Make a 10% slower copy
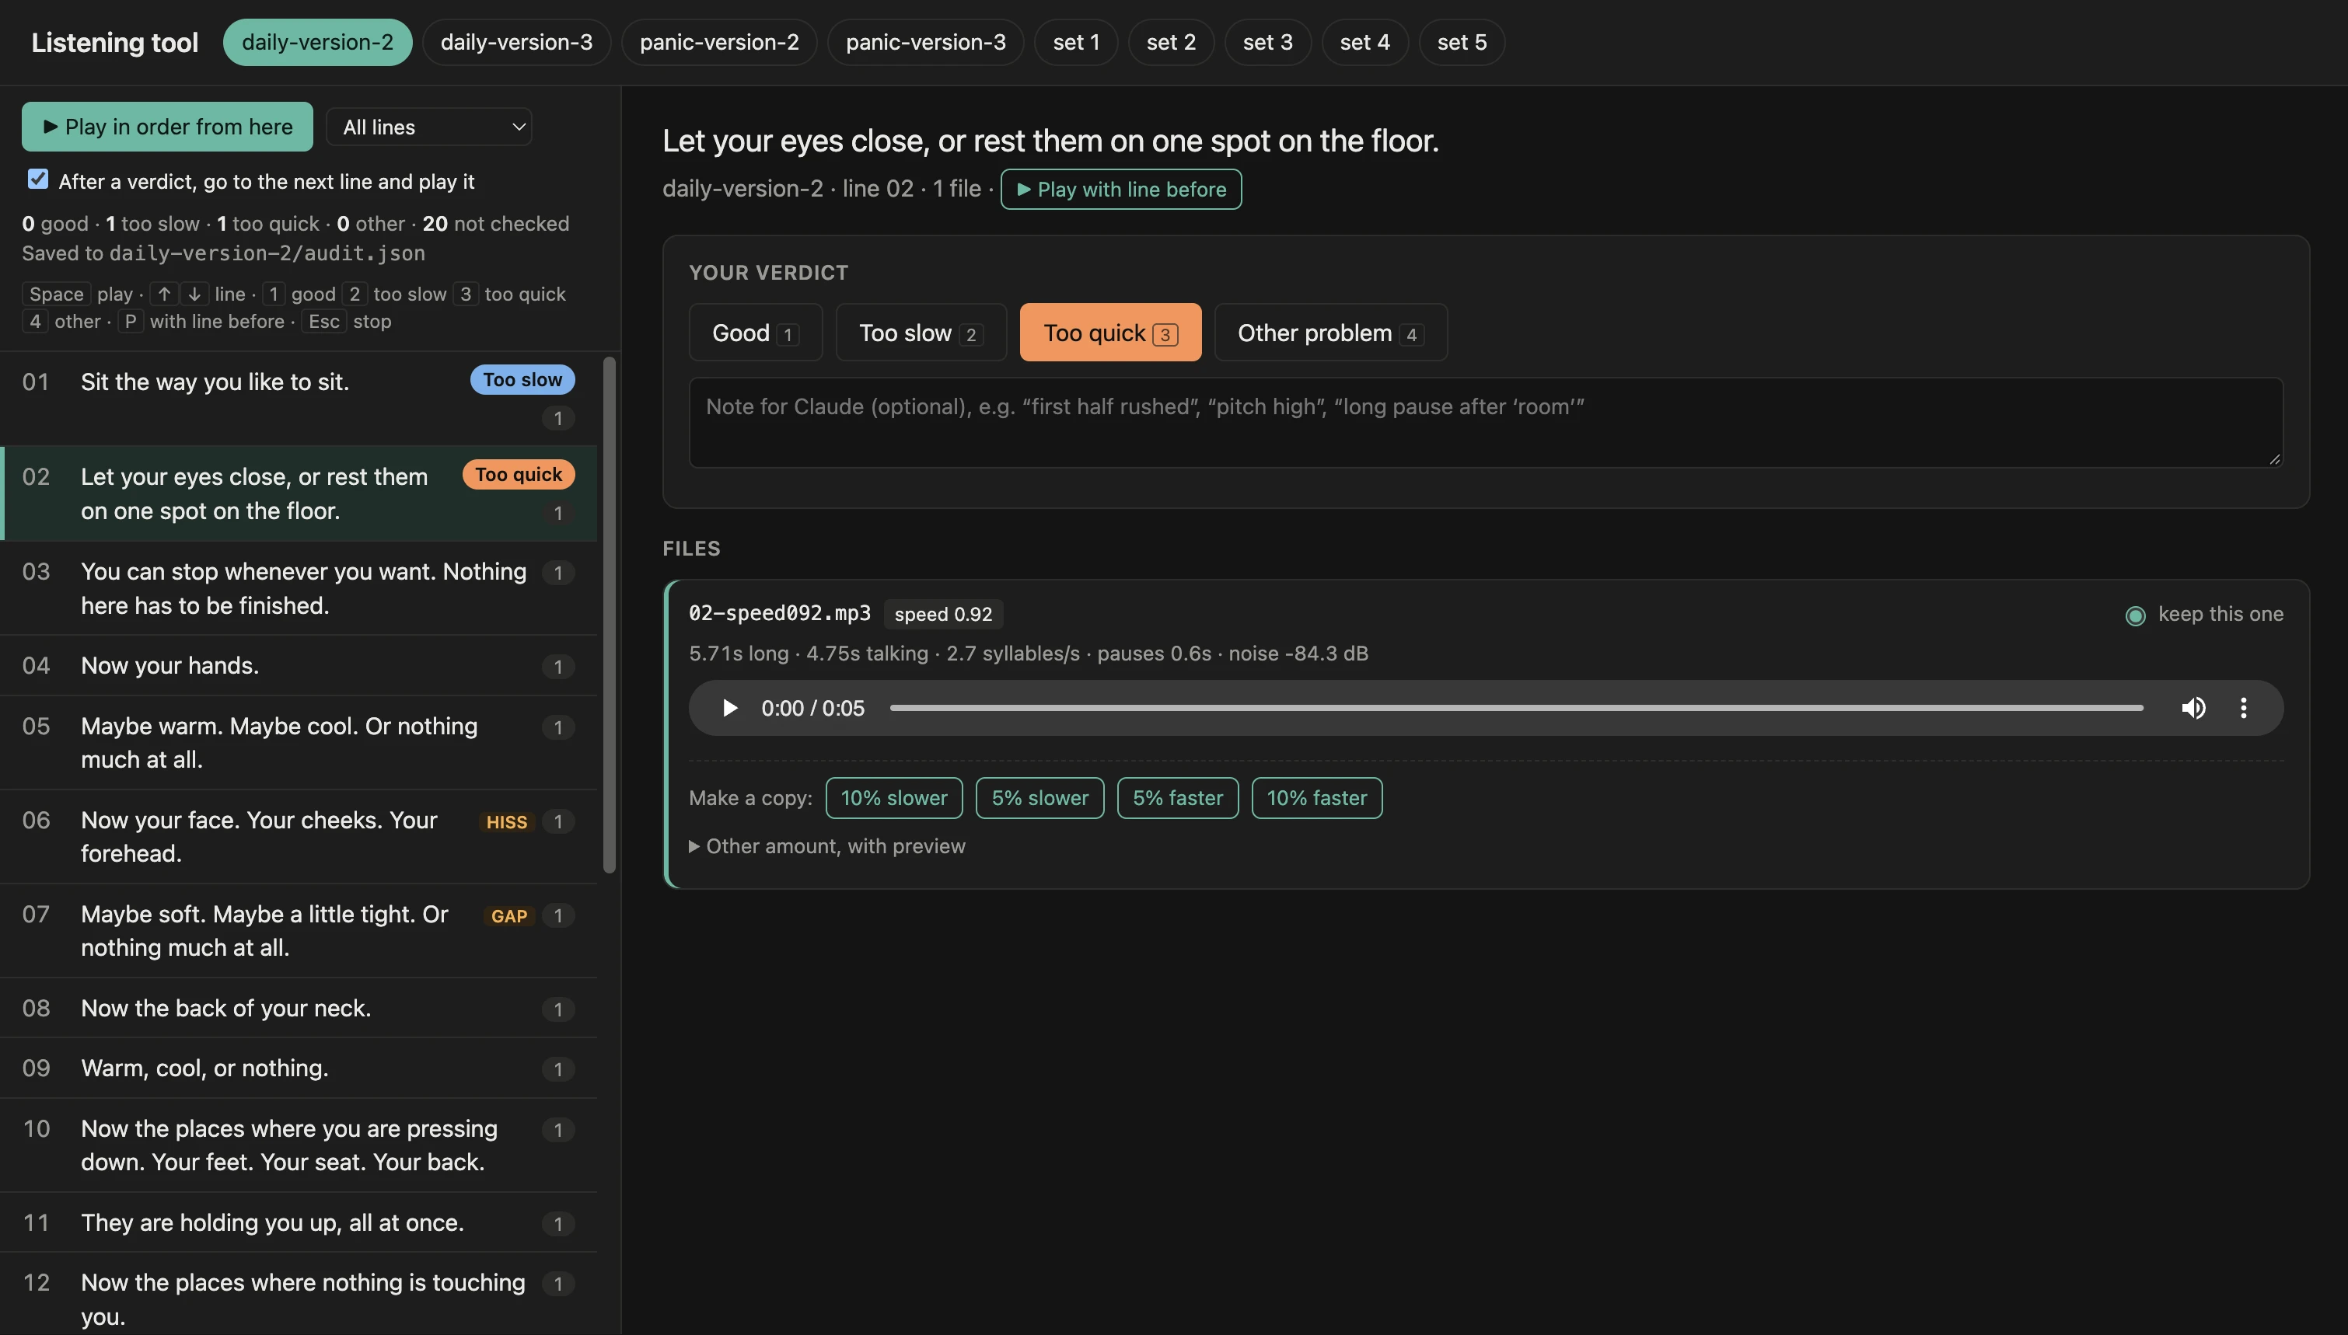The image size is (2348, 1335). [893, 798]
